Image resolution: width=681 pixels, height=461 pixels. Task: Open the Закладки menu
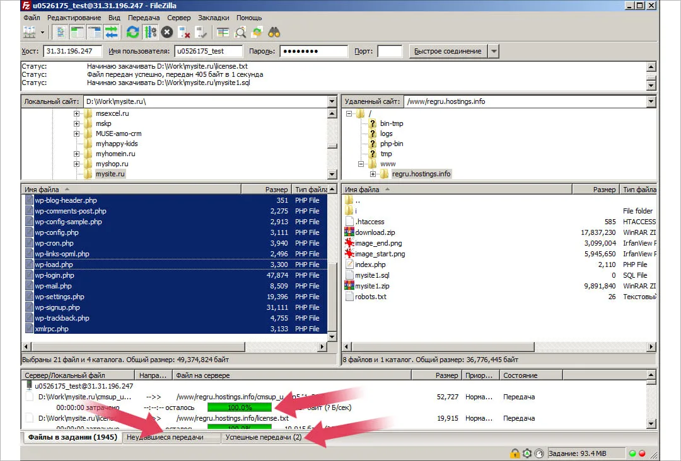[213, 18]
